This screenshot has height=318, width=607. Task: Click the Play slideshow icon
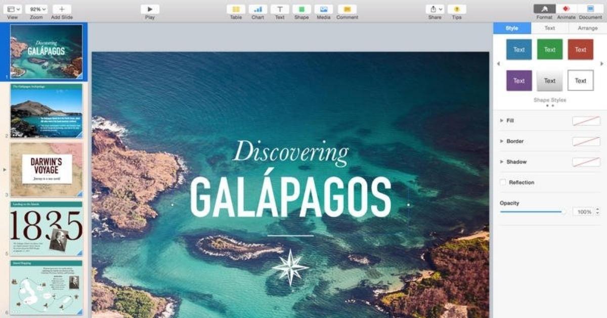point(150,9)
